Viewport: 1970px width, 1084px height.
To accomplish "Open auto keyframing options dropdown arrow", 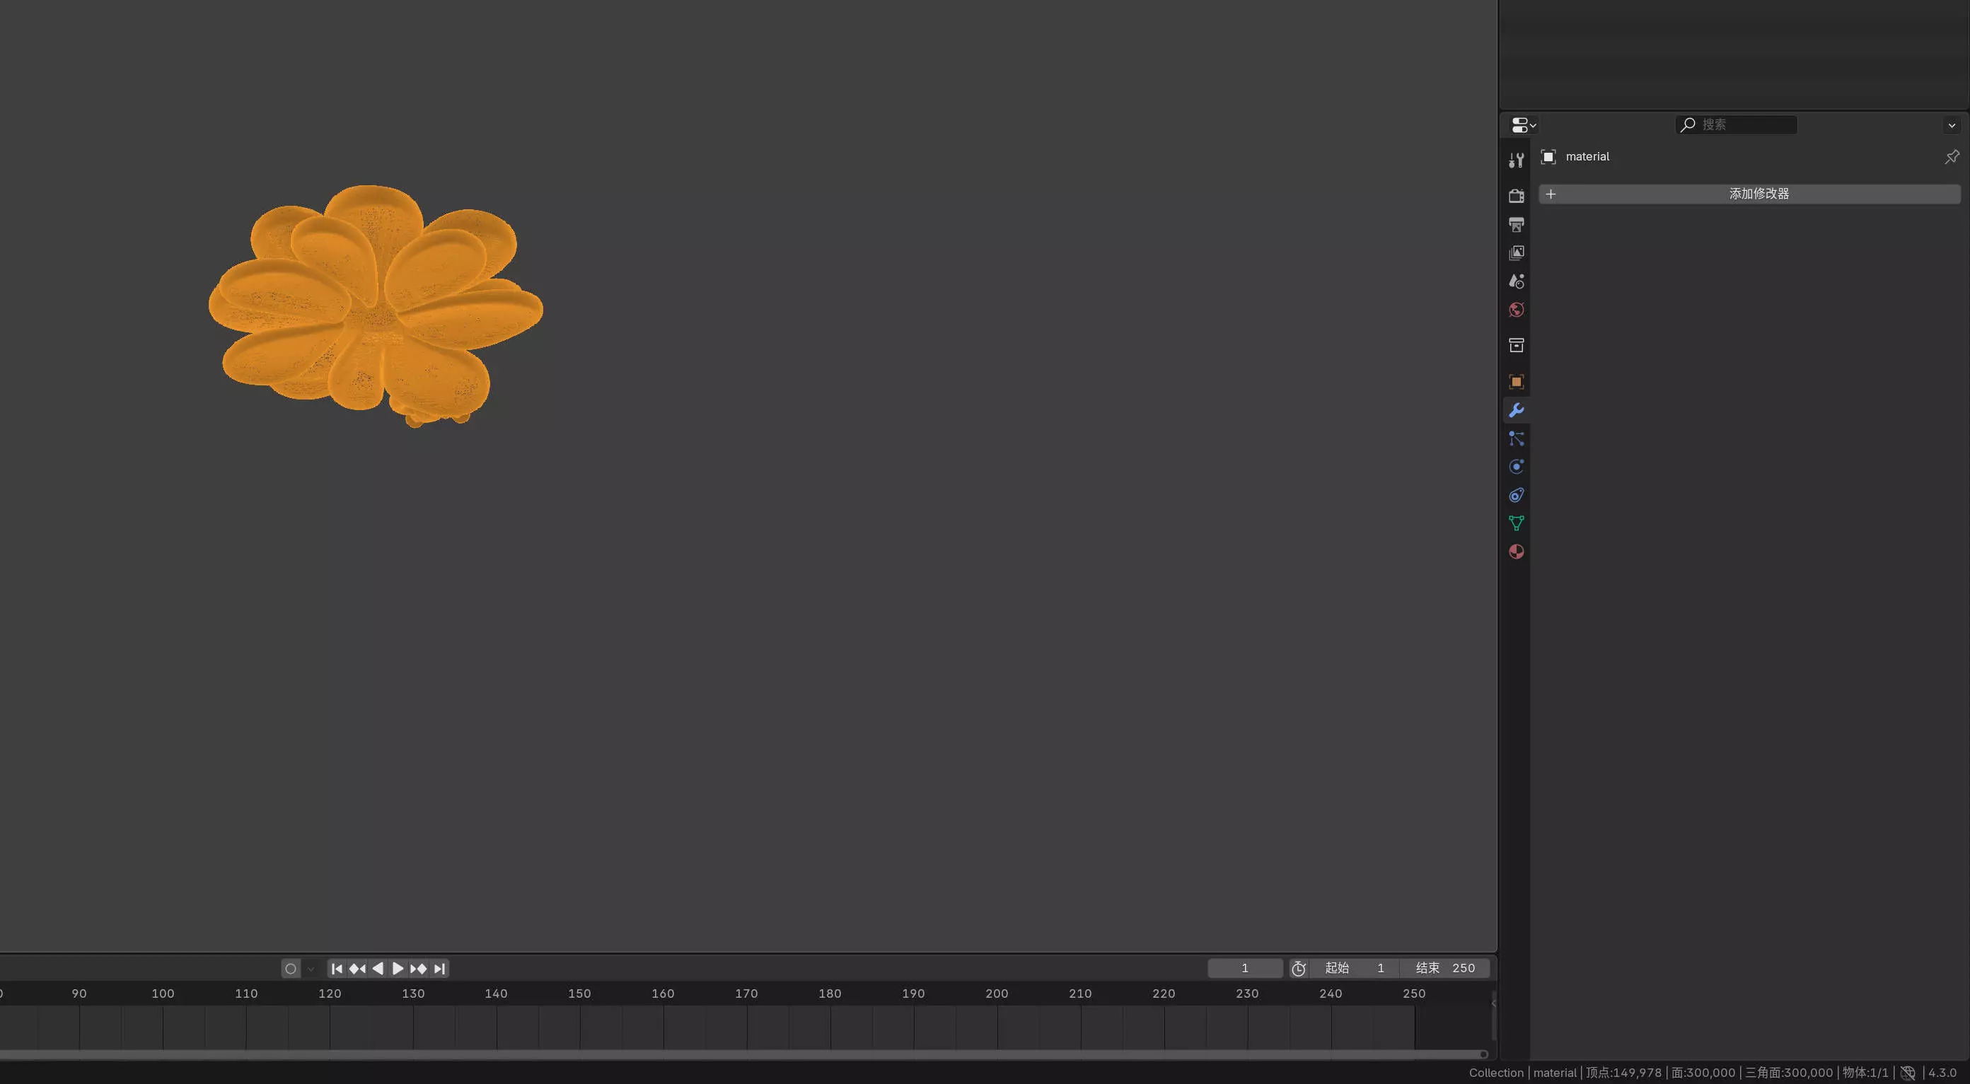I will coord(311,969).
